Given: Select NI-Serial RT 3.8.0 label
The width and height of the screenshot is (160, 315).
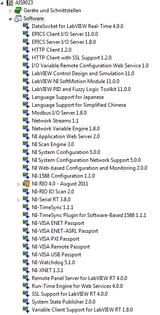Looking at the screenshot, I should 51,199.
